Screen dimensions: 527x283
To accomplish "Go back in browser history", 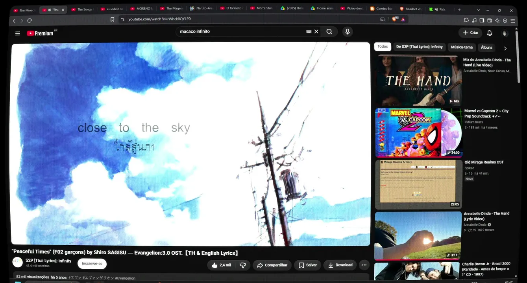I will tap(15, 20).
